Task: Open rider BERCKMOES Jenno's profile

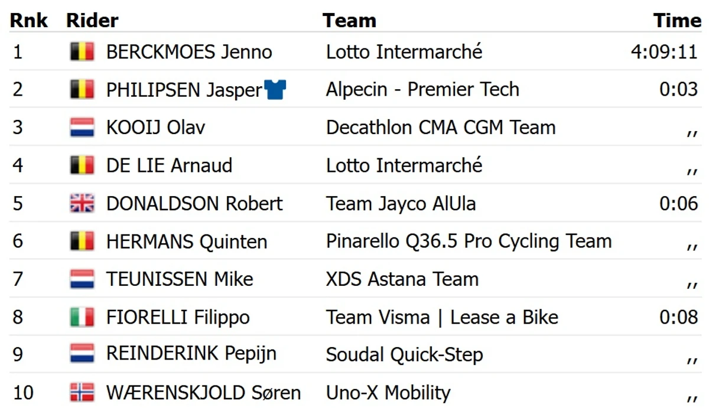Action: [189, 52]
